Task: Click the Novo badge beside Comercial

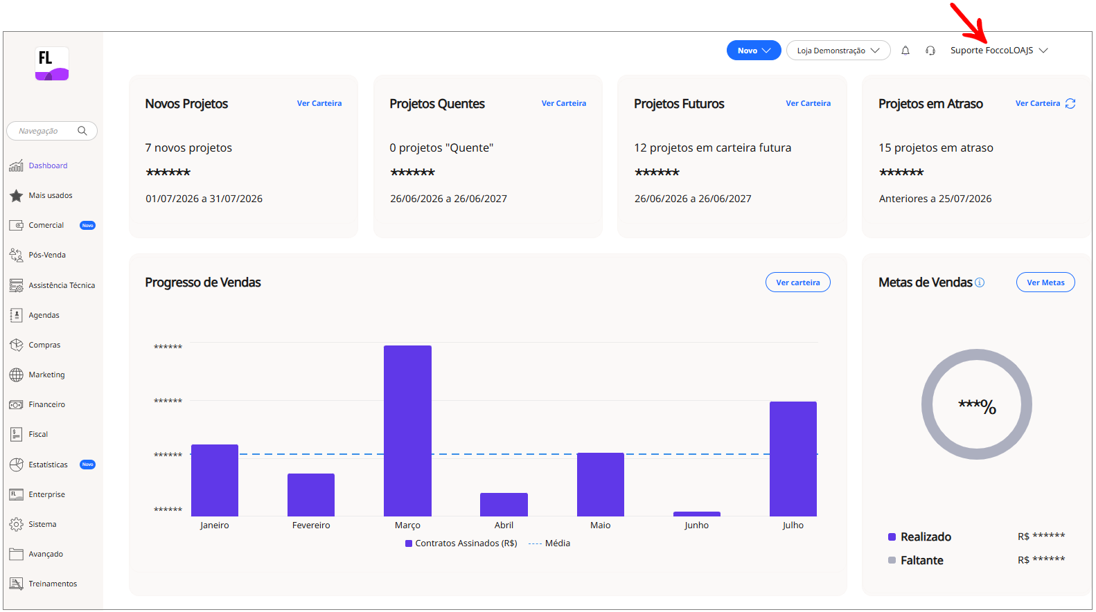Action: point(87,225)
